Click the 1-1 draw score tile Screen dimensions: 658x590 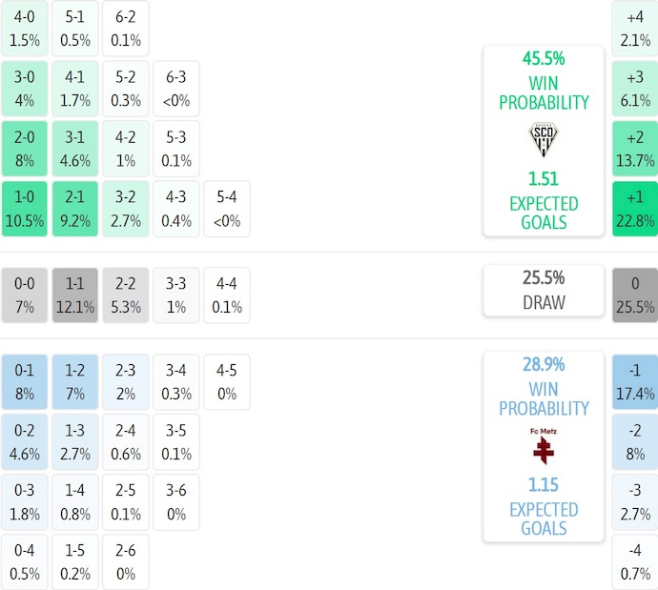(x=75, y=295)
